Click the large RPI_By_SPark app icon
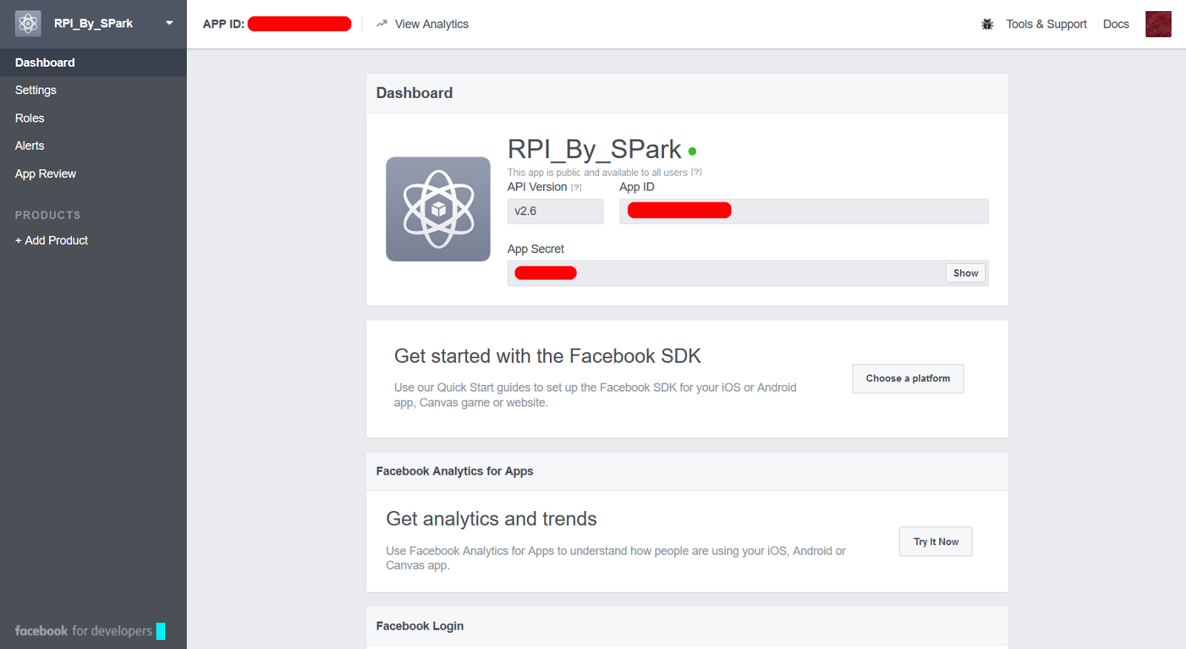Image resolution: width=1186 pixels, height=649 pixels. tap(438, 209)
